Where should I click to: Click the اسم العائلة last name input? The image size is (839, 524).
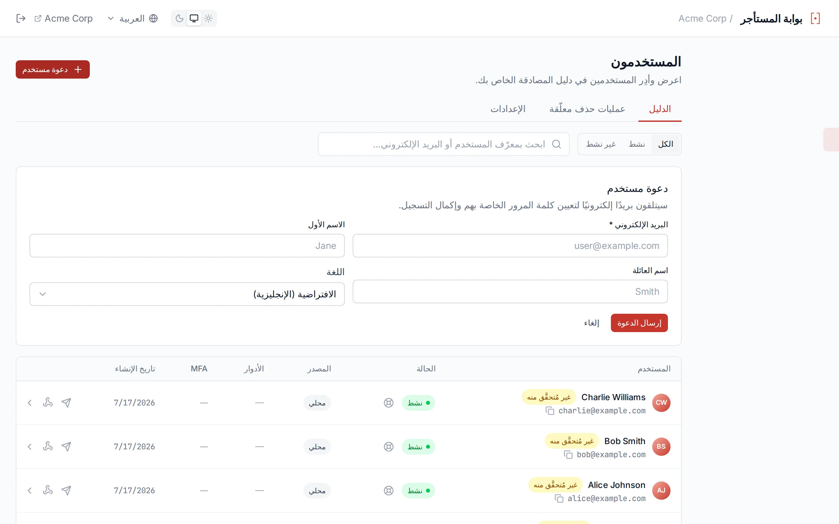(510, 291)
